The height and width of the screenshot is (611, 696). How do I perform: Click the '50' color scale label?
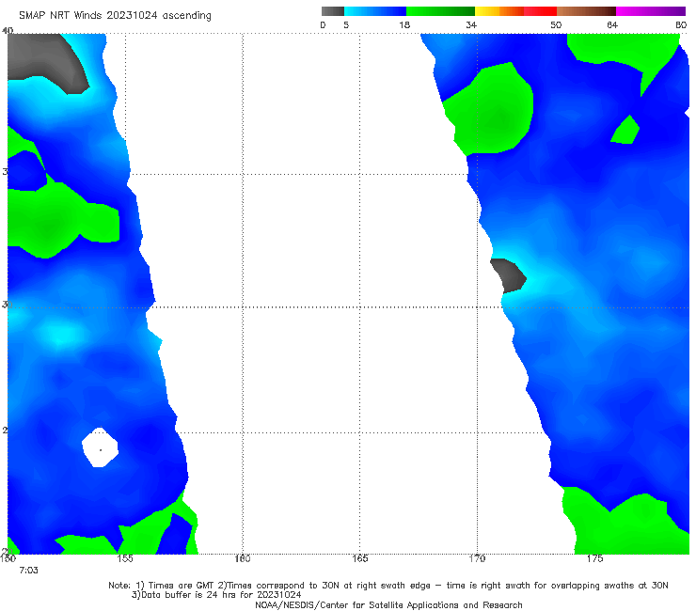[x=556, y=24]
